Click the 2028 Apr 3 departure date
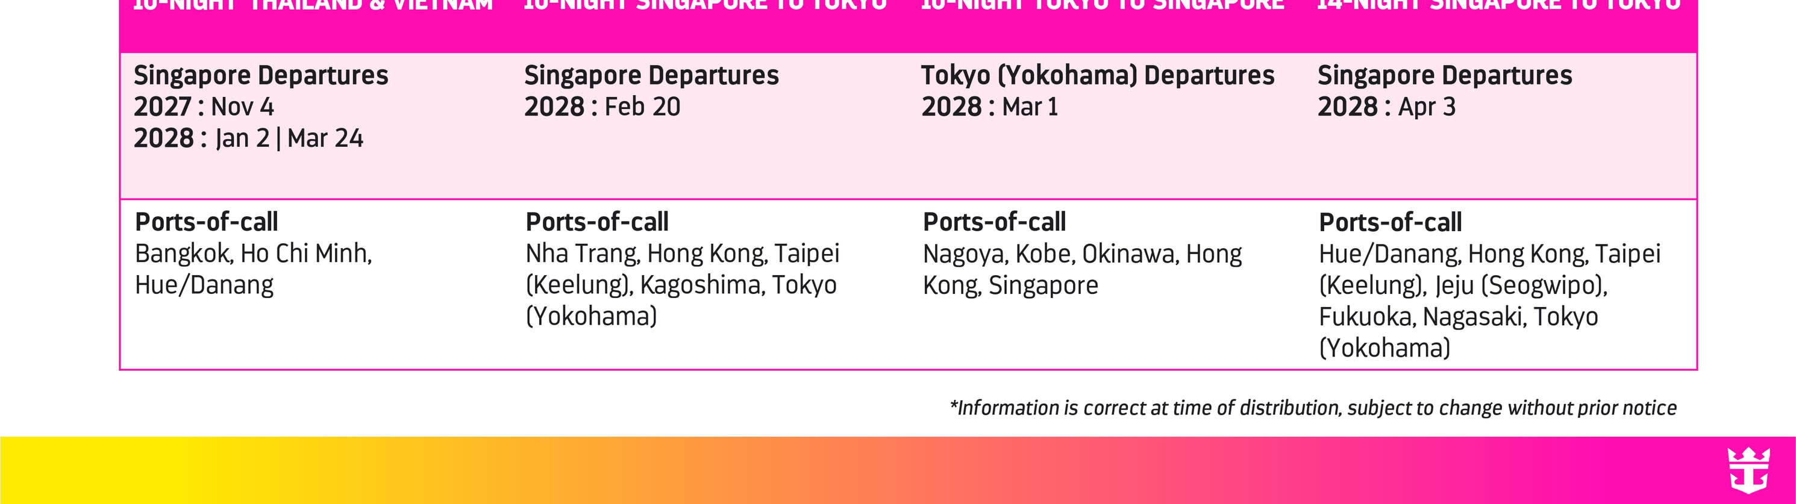1796x504 pixels. 1386,107
